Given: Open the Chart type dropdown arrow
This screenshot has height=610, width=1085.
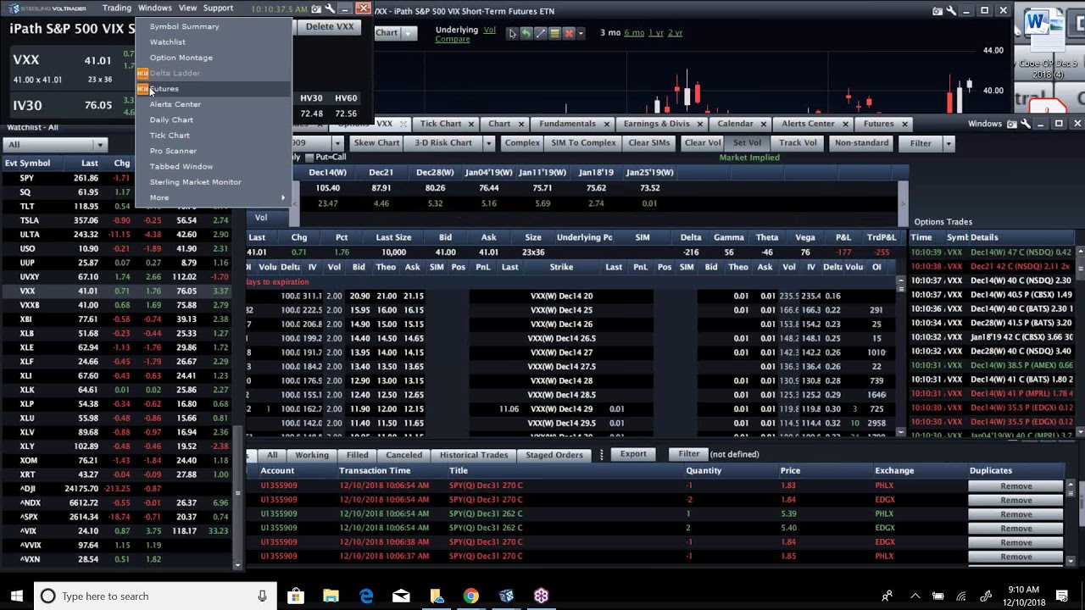Looking at the screenshot, I should (409, 33).
